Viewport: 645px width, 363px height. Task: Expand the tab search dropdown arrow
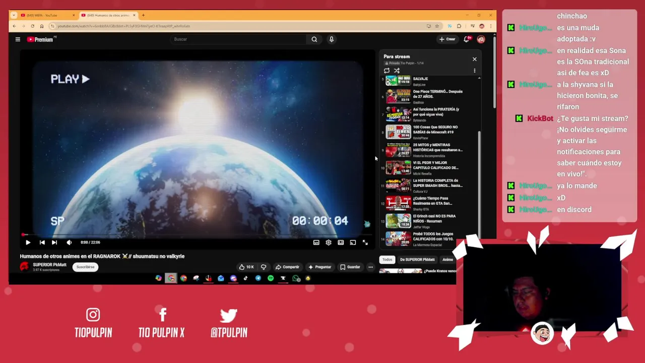(x=14, y=15)
